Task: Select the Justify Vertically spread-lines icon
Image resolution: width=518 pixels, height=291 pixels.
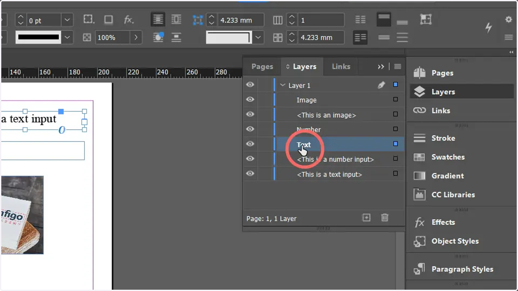Action: pyautogui.click(x=402, y=38)
